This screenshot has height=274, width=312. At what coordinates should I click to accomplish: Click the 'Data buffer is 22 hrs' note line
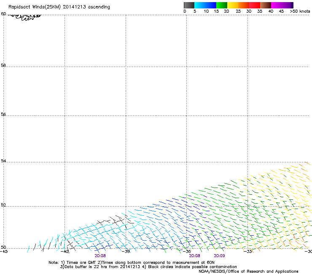point(148,267)
